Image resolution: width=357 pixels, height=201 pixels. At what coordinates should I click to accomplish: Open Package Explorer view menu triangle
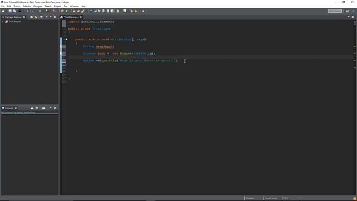pyautogui.click(x=47, y=17)
